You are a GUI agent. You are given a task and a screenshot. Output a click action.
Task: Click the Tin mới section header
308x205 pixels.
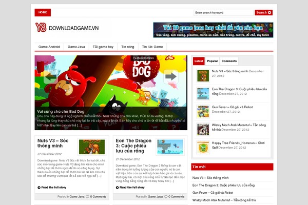click(x=232, y=167)
